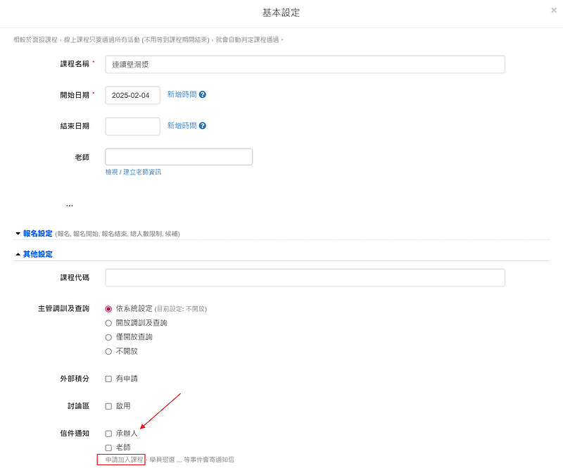Click the 結束日期 date field
Image resolution: width=563 pixels, height=468 pixels.
[132, 127]
